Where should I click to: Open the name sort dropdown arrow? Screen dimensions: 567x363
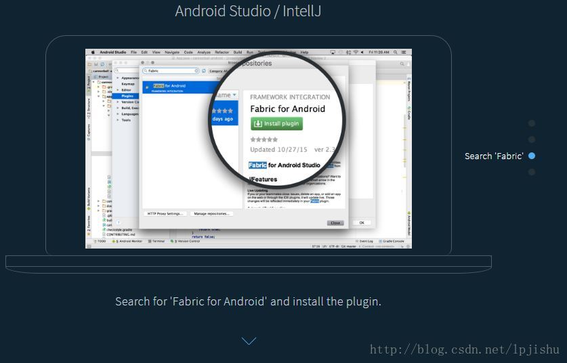pos(234,95)
